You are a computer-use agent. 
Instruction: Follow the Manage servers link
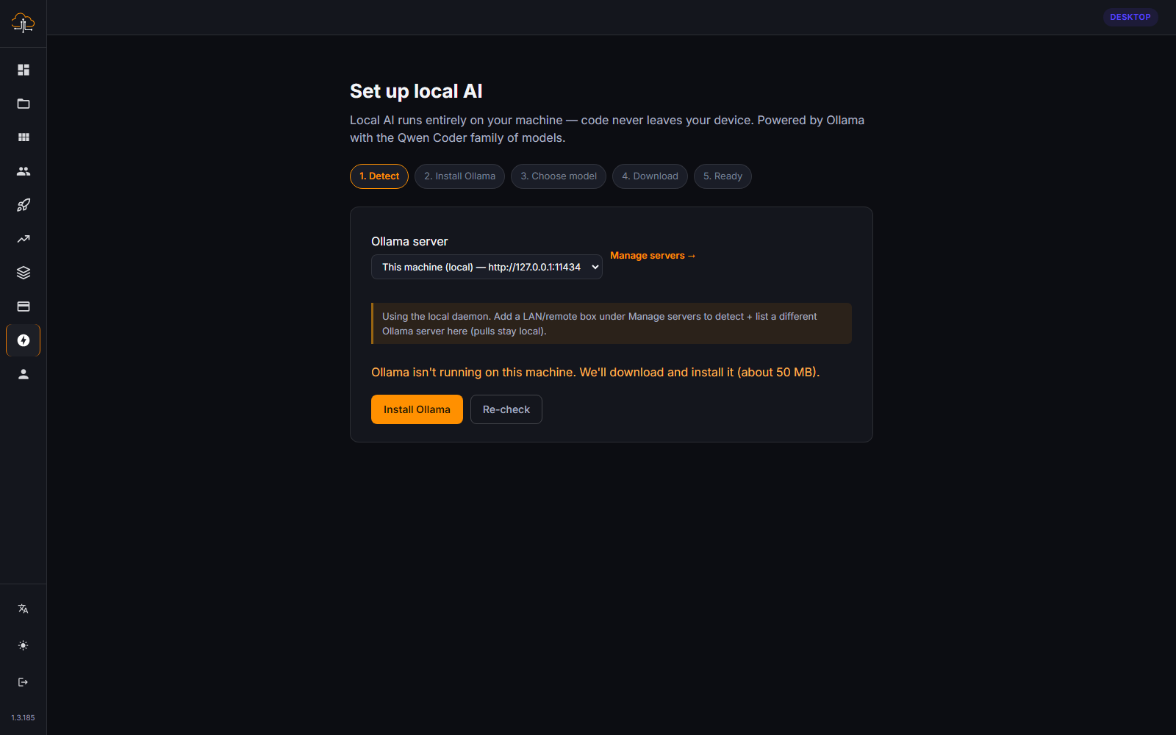pos(653,256)
